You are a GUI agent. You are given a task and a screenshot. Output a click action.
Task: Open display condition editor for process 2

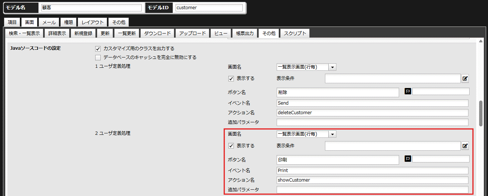coord(465,146)
